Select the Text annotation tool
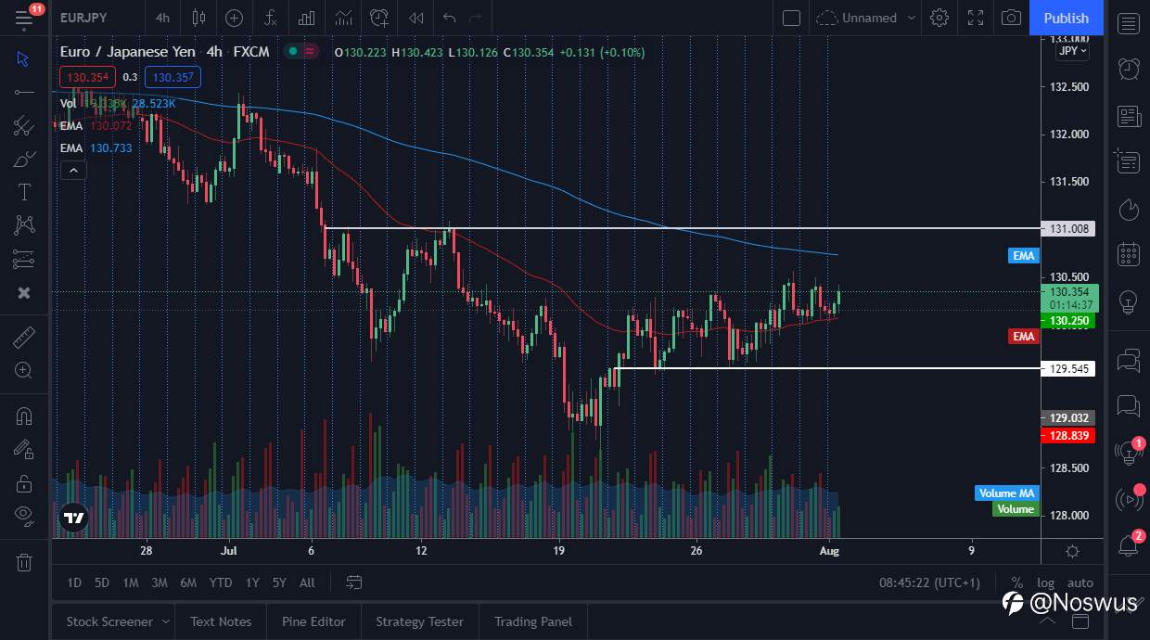The width and height of the screenshot is (1150, 640). (24, 192)
